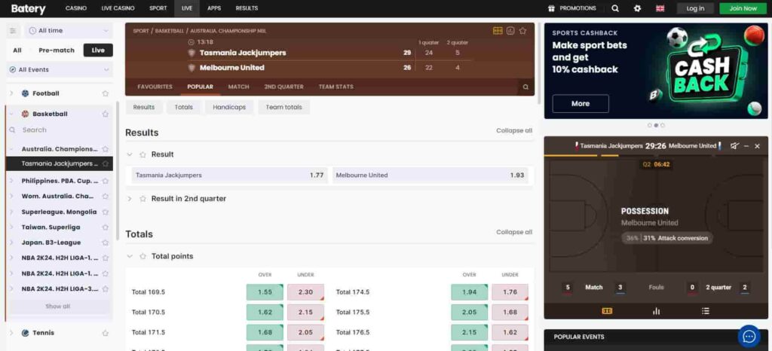Filter markets by Team totals chip
This screenshot has width=772, height=351.
[283, 107]
